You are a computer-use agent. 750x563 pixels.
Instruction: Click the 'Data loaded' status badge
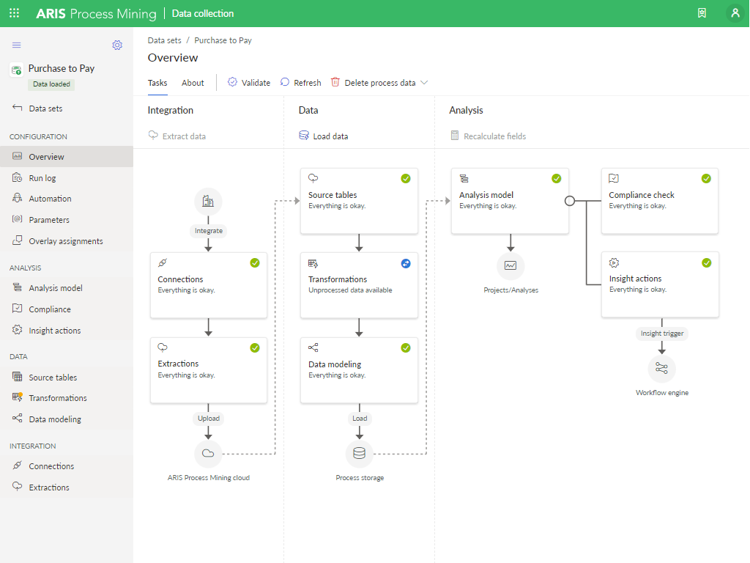pos(52,84)
